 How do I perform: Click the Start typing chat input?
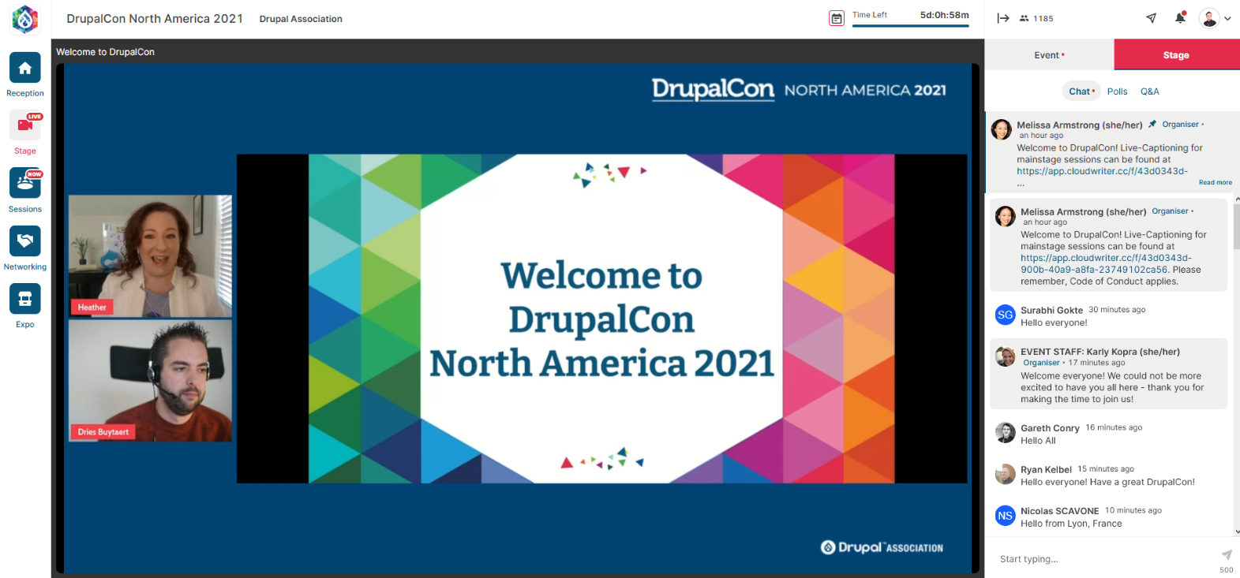1105,559
